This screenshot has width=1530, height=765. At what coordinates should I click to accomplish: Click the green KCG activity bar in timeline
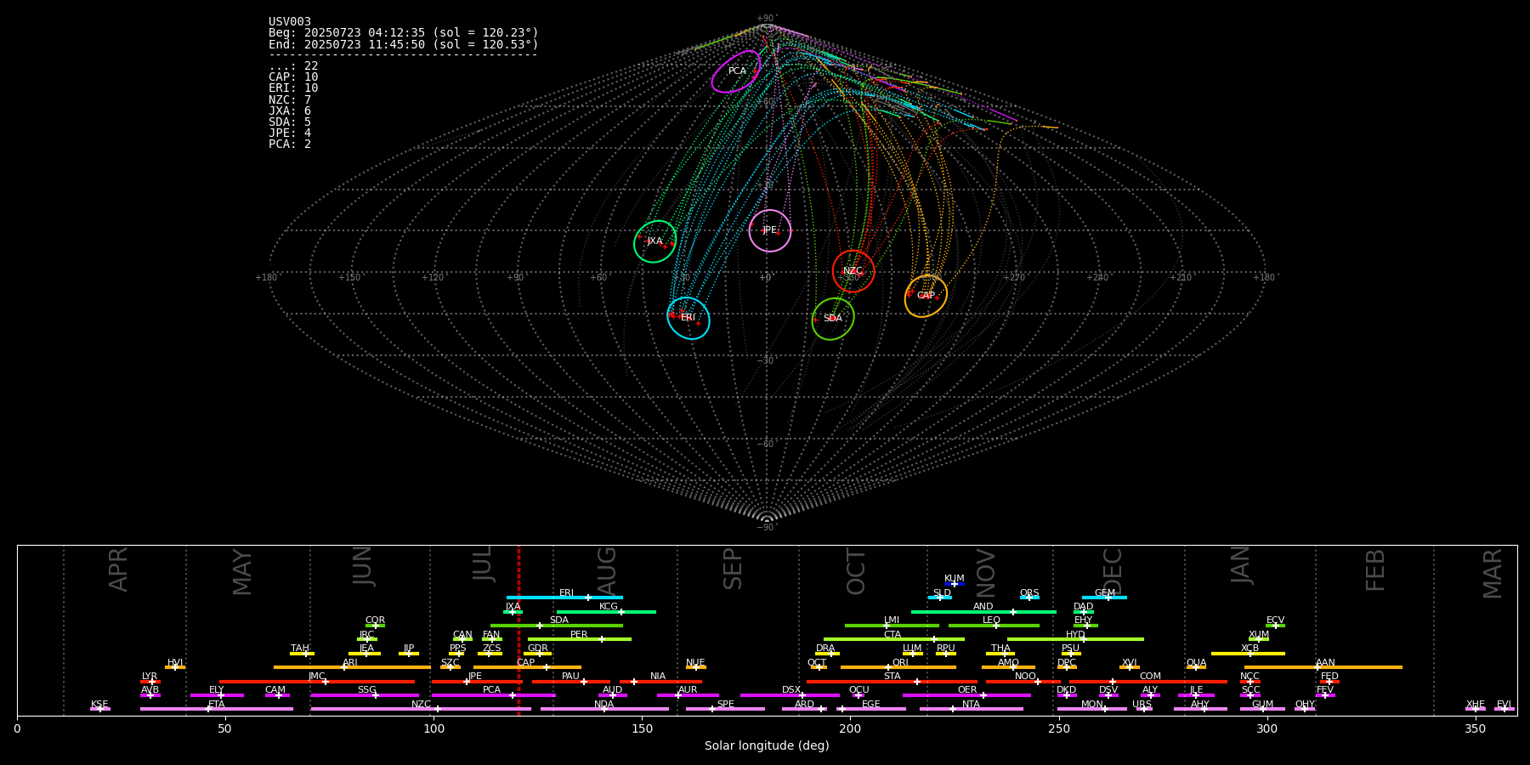[606, 612]
